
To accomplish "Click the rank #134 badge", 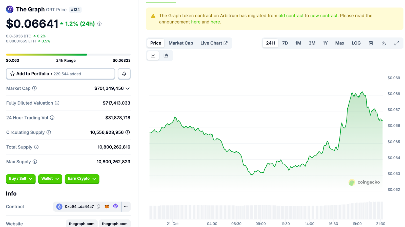I will [x=75, y=10].
